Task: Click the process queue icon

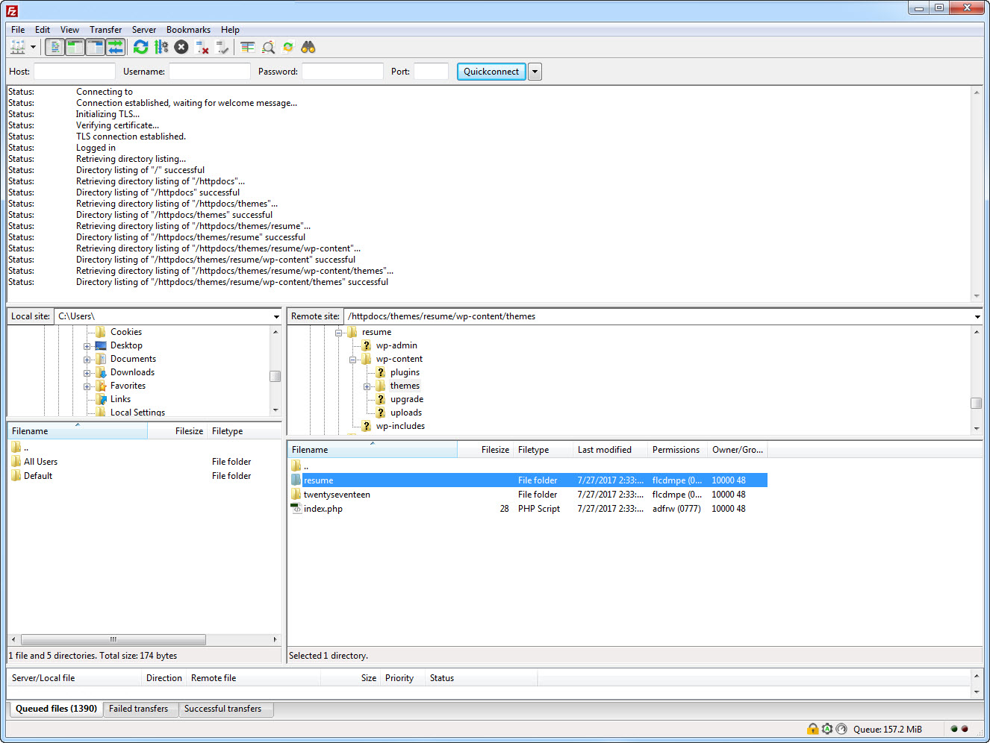Action: click(161, 47)
